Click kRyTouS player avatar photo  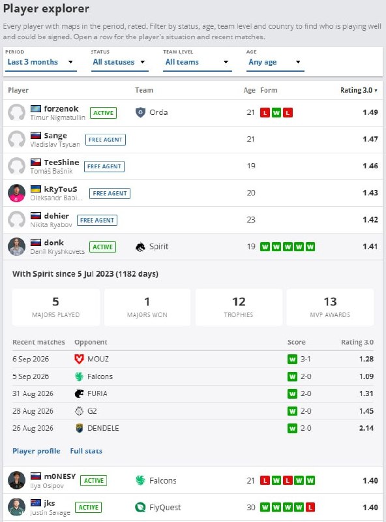tap(16, 192)
